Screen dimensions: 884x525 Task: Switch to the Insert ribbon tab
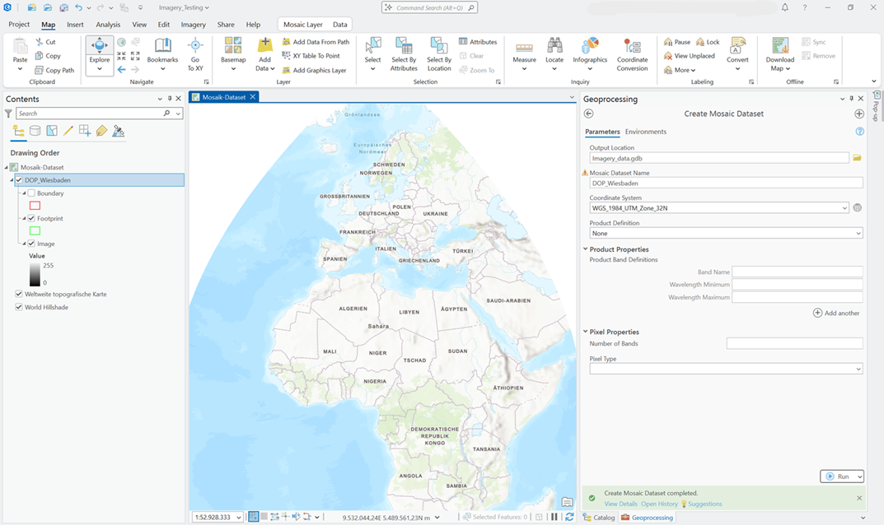(x=75, y=24)
